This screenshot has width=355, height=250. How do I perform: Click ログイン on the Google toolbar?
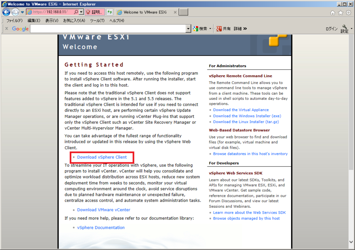pyautogui.click(x=331, y=29)
